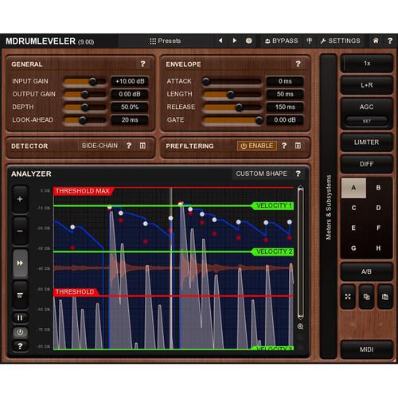Click the THRESHOLD line label
398x398 pixels.
tap(76, 292)
